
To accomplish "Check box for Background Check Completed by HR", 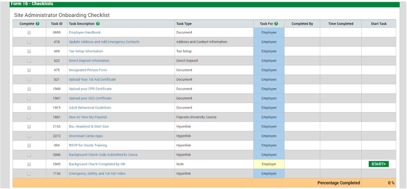I will pyautogui.click(x=29, y=164).
